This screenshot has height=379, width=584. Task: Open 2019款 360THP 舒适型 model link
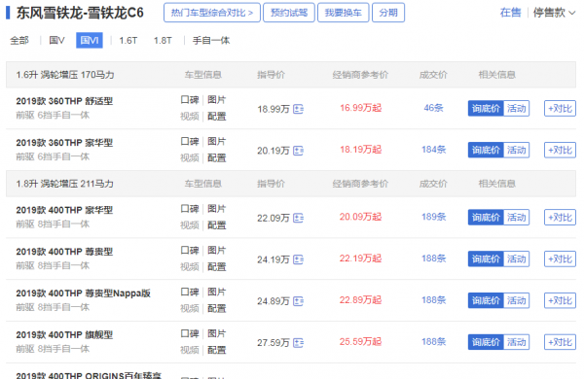tap(64, 101)
